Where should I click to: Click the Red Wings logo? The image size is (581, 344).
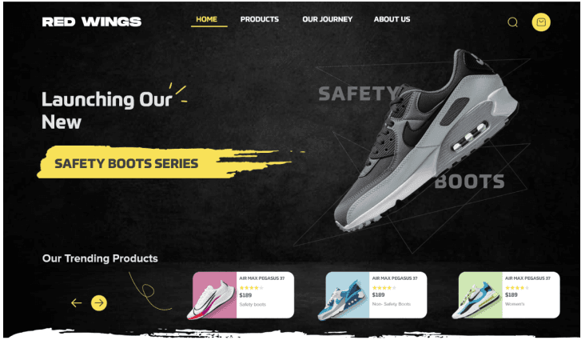[92, 22]
